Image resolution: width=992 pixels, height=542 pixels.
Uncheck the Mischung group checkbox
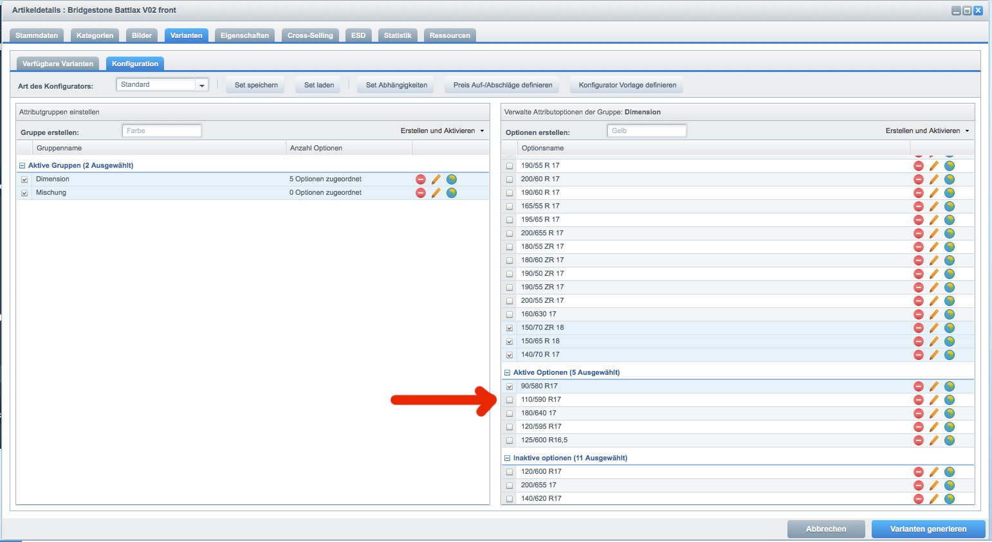(x=24, y=193)
